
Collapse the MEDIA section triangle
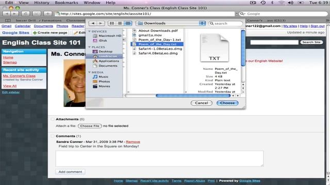point(89,72)
